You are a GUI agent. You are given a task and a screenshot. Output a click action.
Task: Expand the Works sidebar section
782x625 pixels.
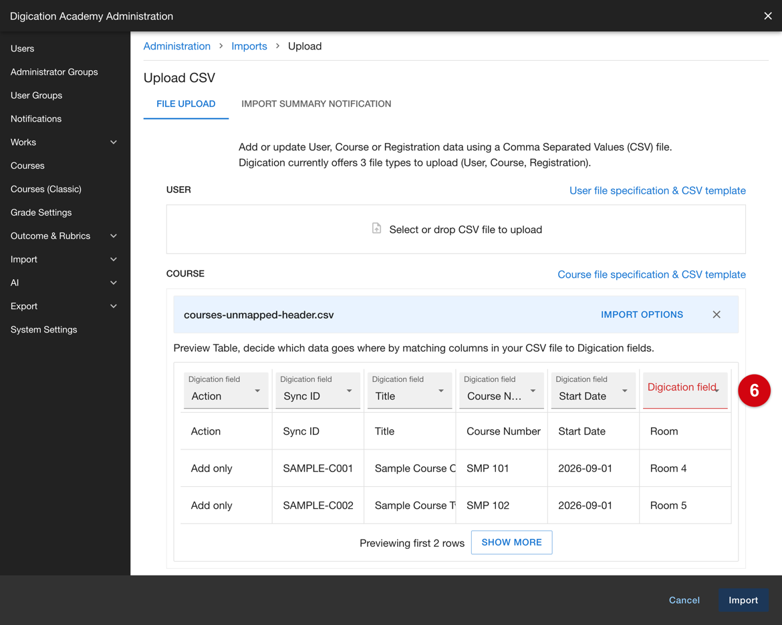114,142
